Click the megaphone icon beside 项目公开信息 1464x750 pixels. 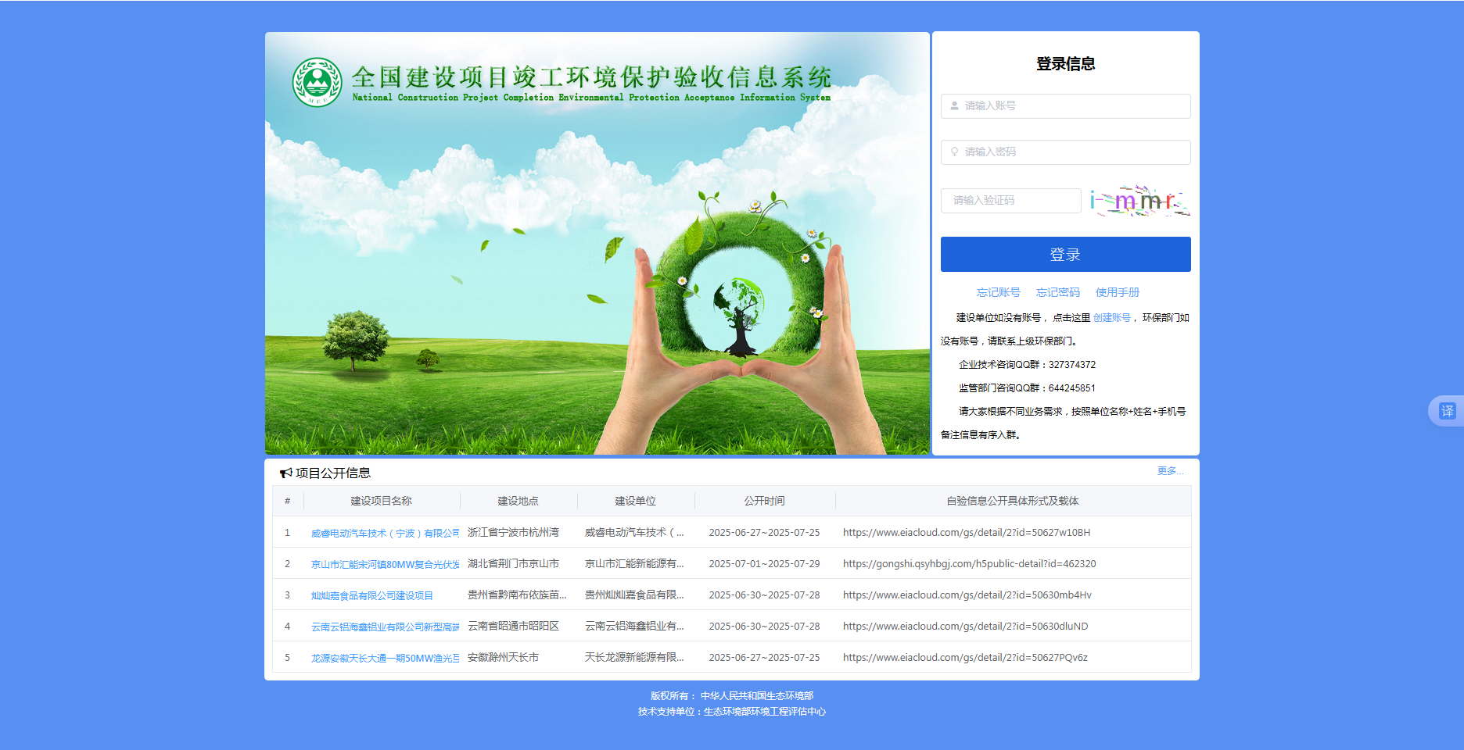(285, 473)
